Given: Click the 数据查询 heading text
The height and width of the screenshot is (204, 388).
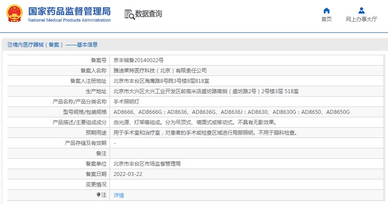Looking at the screenshot, I should [148, 14].
